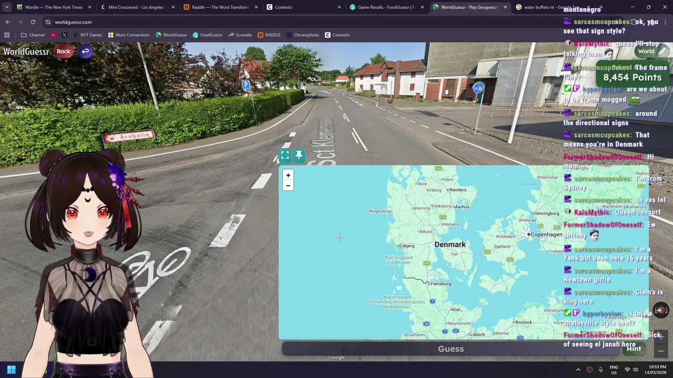Click Randers on the map

(x=457, y=190)
